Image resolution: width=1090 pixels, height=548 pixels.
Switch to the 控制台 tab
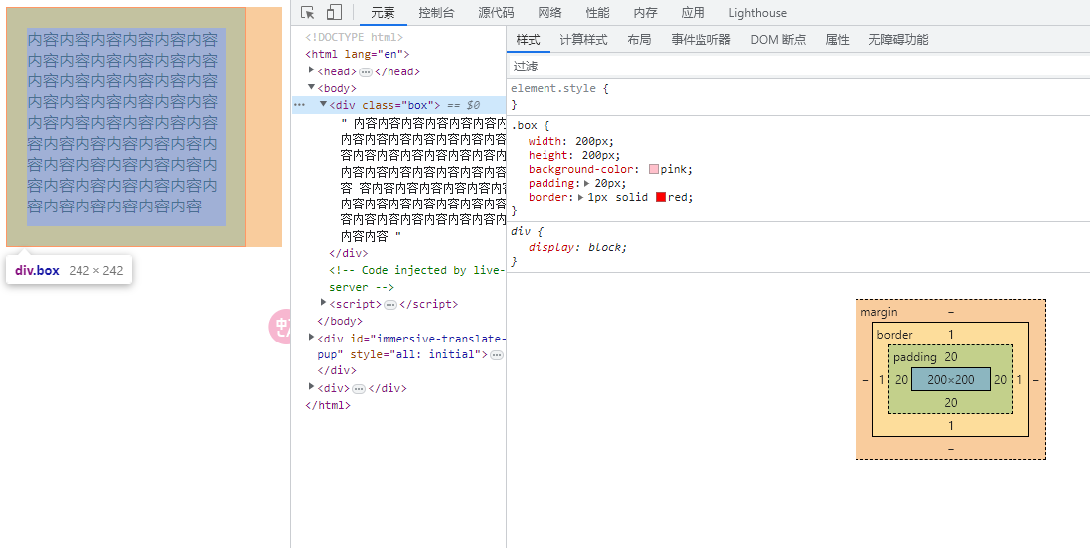436,13
